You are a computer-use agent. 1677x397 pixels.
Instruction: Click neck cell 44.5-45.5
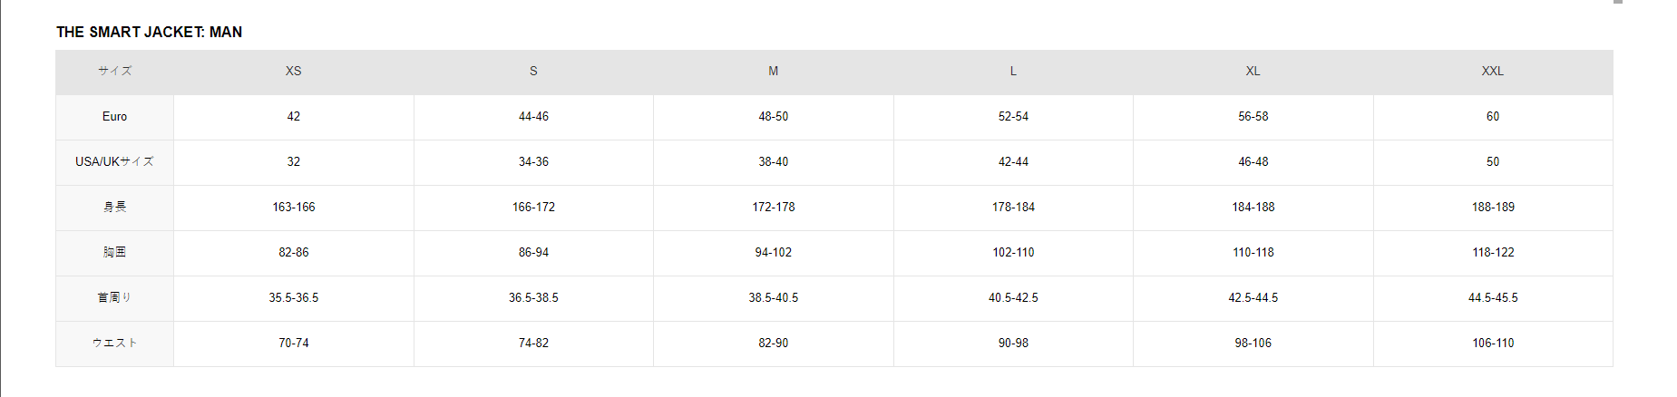tap(1492, 297)
